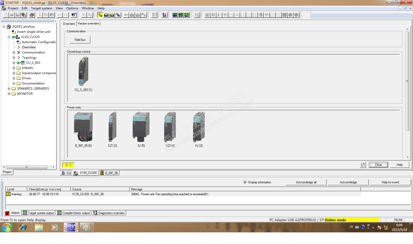The height and width of the screenshot is (244, 413).
Task: Select the CU_S_003 control unit image
Action: [x=83, y=71]
